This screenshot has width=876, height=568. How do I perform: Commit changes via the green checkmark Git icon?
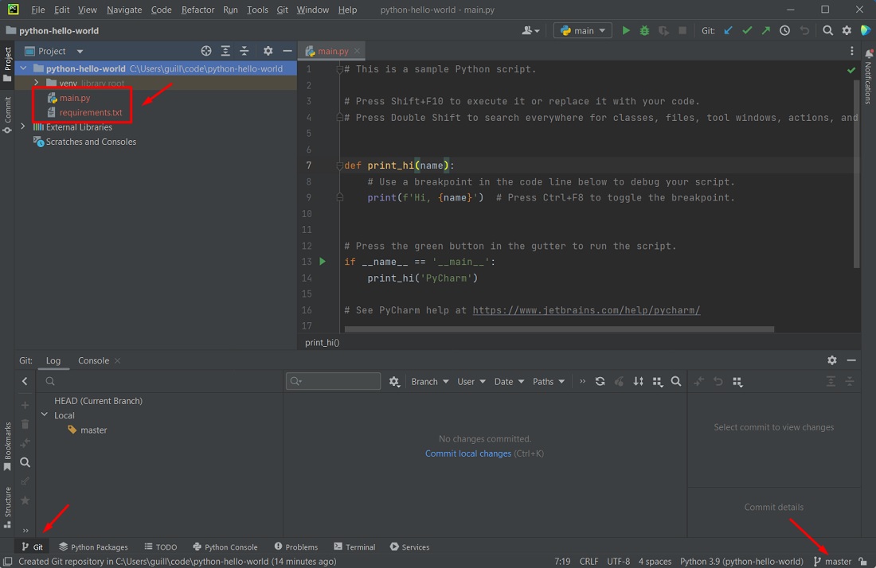[748, 29]
